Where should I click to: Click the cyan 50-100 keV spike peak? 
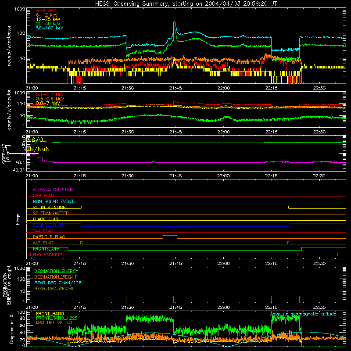pos(174,22)
